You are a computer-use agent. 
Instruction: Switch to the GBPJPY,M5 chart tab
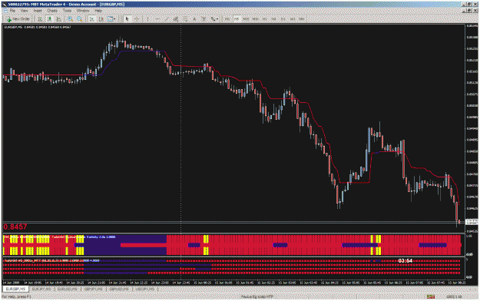(94, 289)
